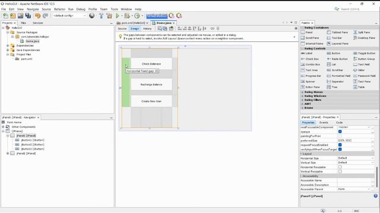This screenshot has width=380, height=213.
Task: Toggle paintingForPrint property checkbox
Action: click(x=340, y=136)
